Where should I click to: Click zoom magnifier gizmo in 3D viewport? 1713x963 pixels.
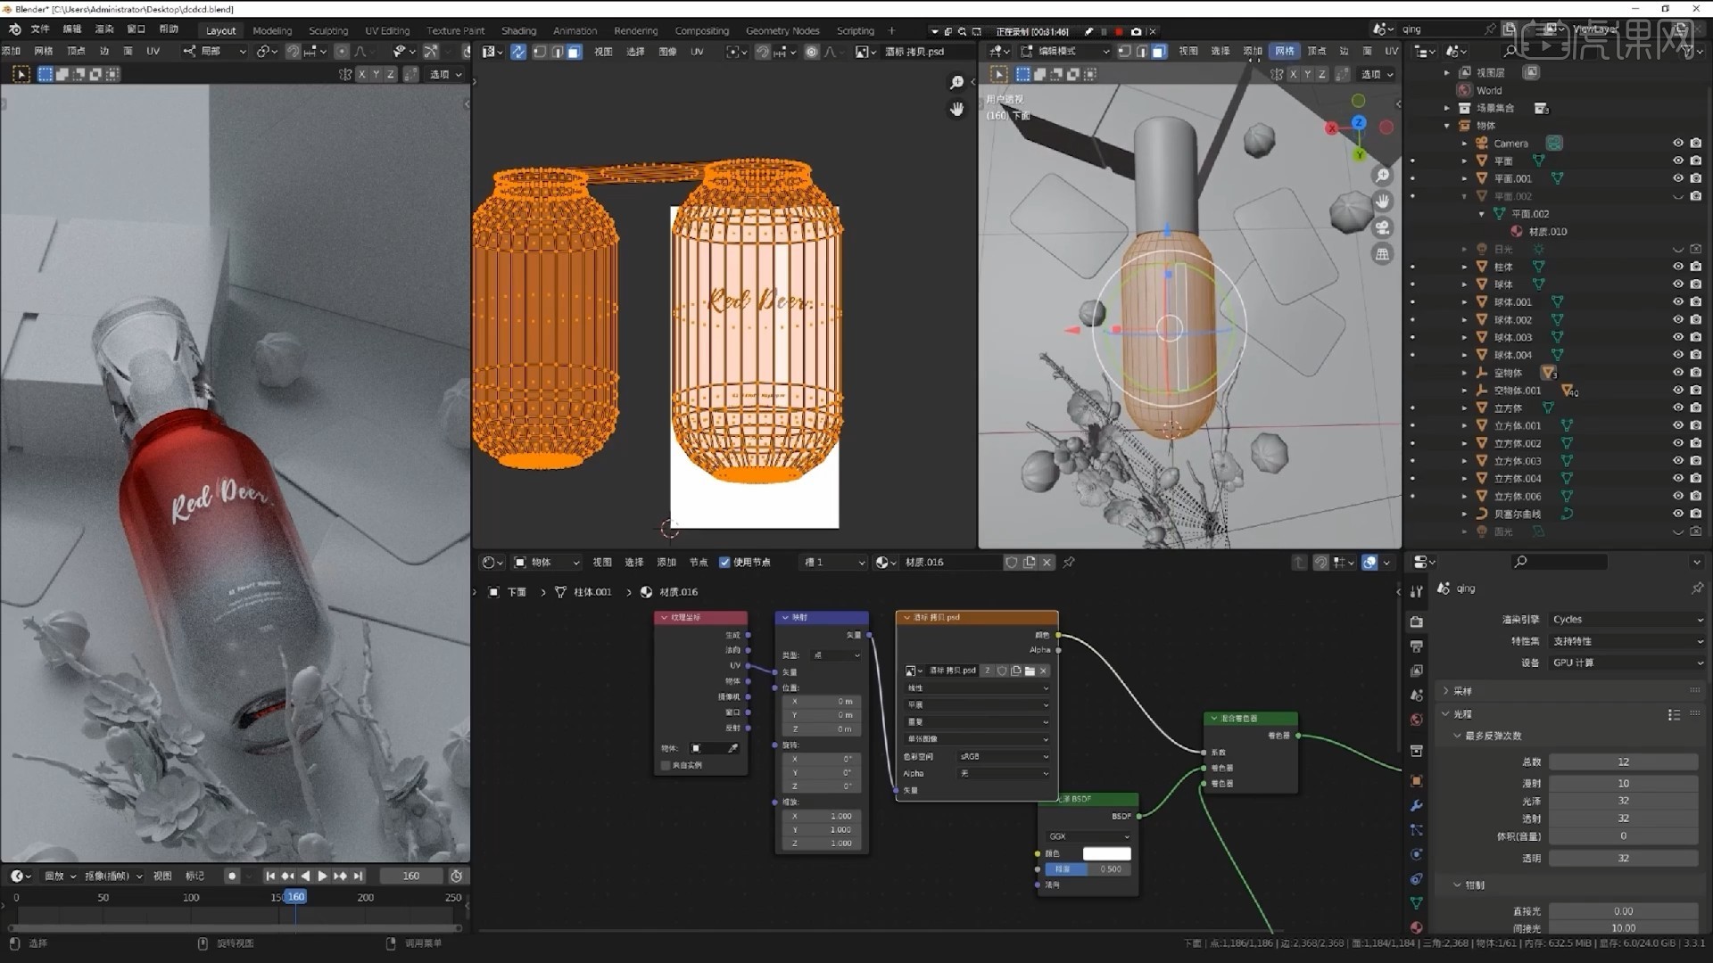[x=1382, y=176]
